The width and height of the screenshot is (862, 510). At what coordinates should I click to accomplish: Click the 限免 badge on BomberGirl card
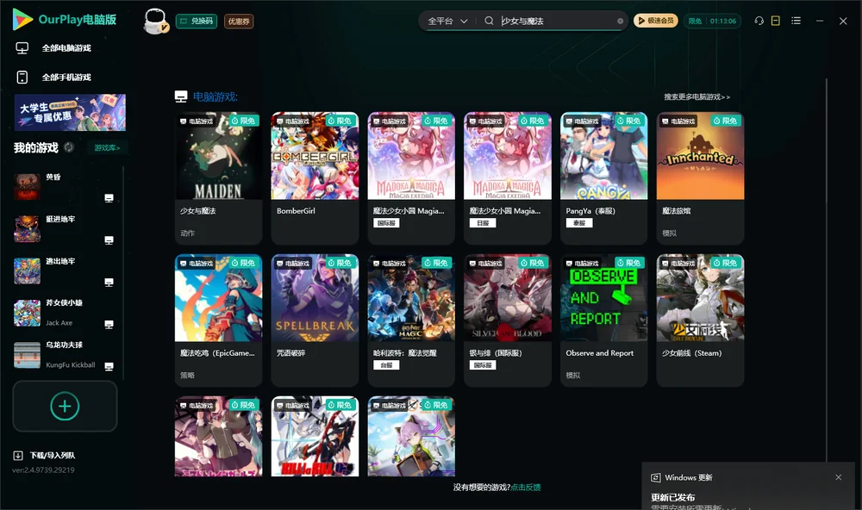340,121
